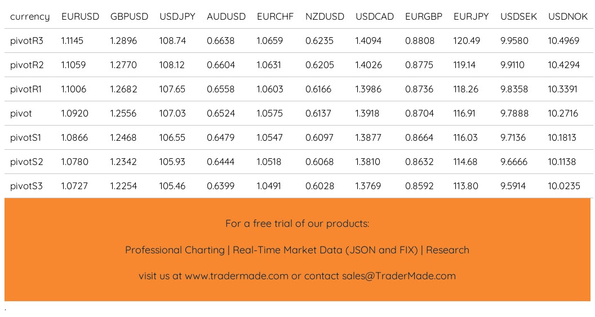This screenshot has height=317, width=595.
Task: Click the USDSEK pivotS3 value 9.5914
Action: coord(514,186)
